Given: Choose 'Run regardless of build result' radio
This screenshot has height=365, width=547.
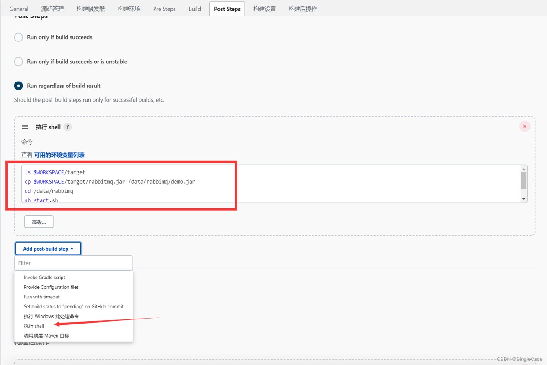Looking at the screenshot, I should (x=19, y=86).
